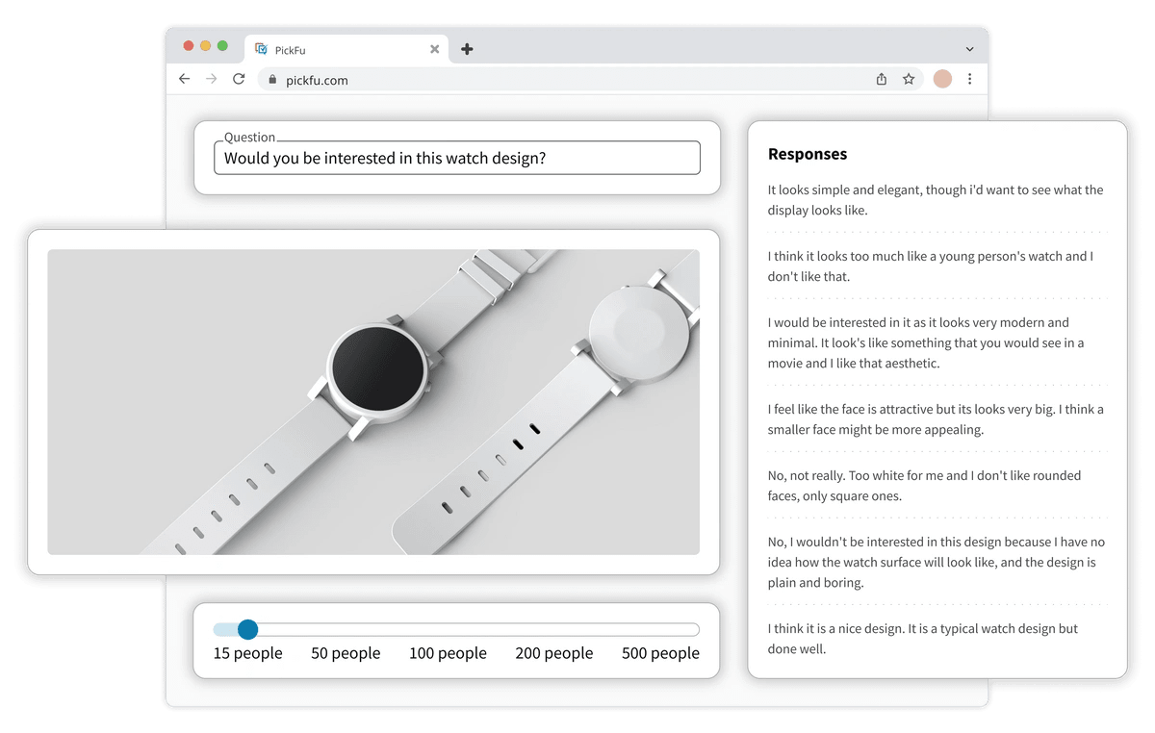Image resolution: width=1155 pixels, height=733 pixels.
Task: Select the 100 people option
Action: (448, 652)
